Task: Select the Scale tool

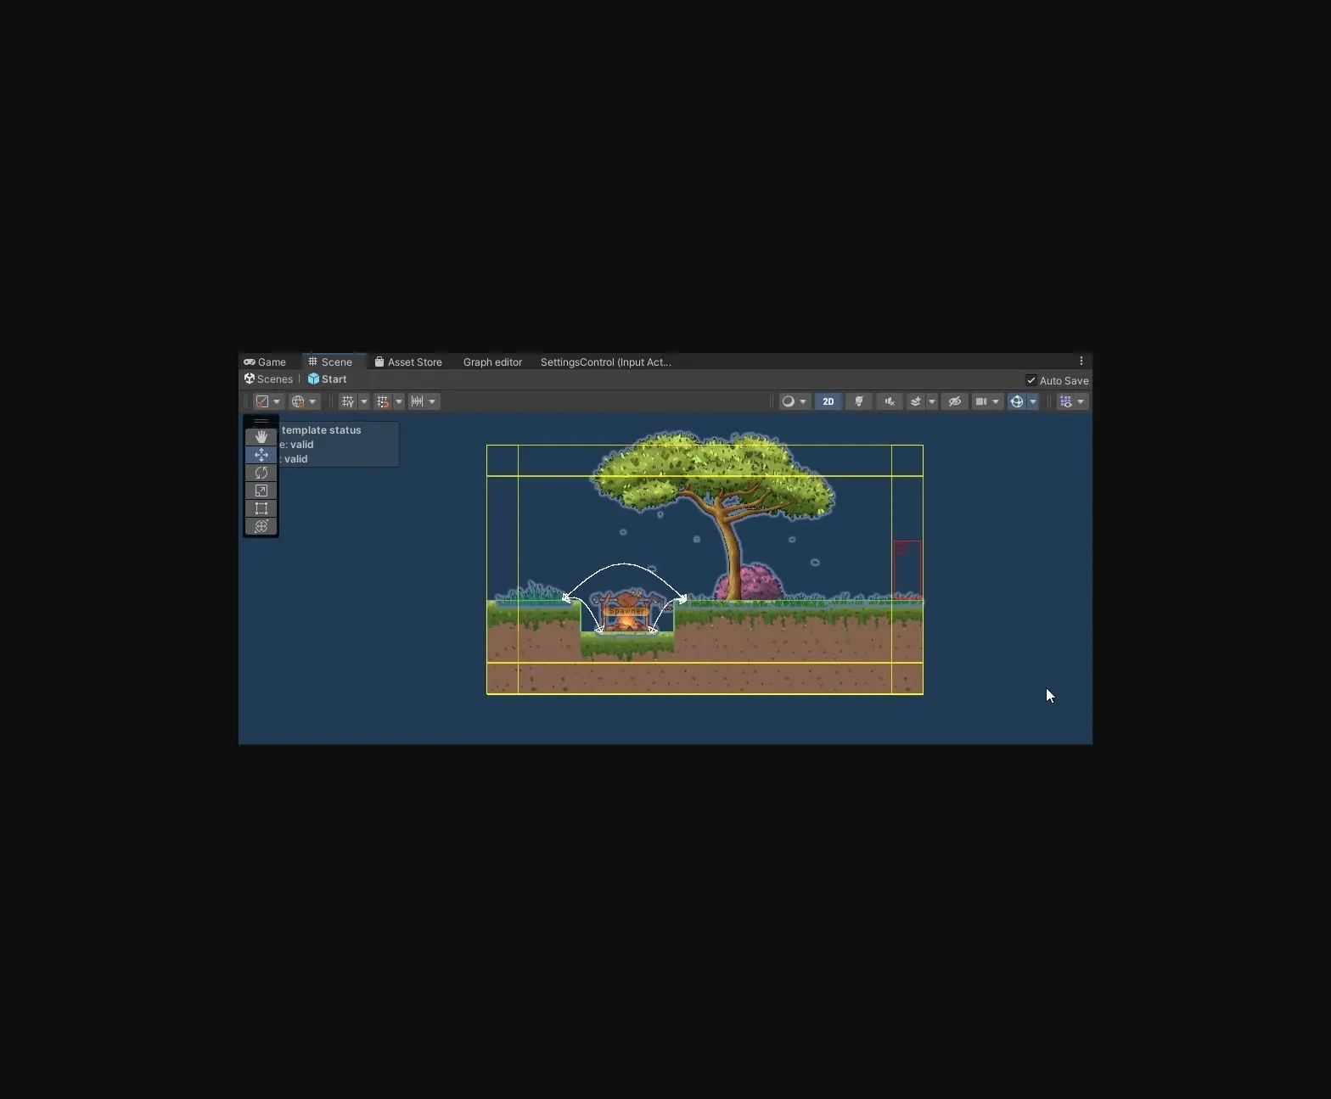Action: (261, 491)
